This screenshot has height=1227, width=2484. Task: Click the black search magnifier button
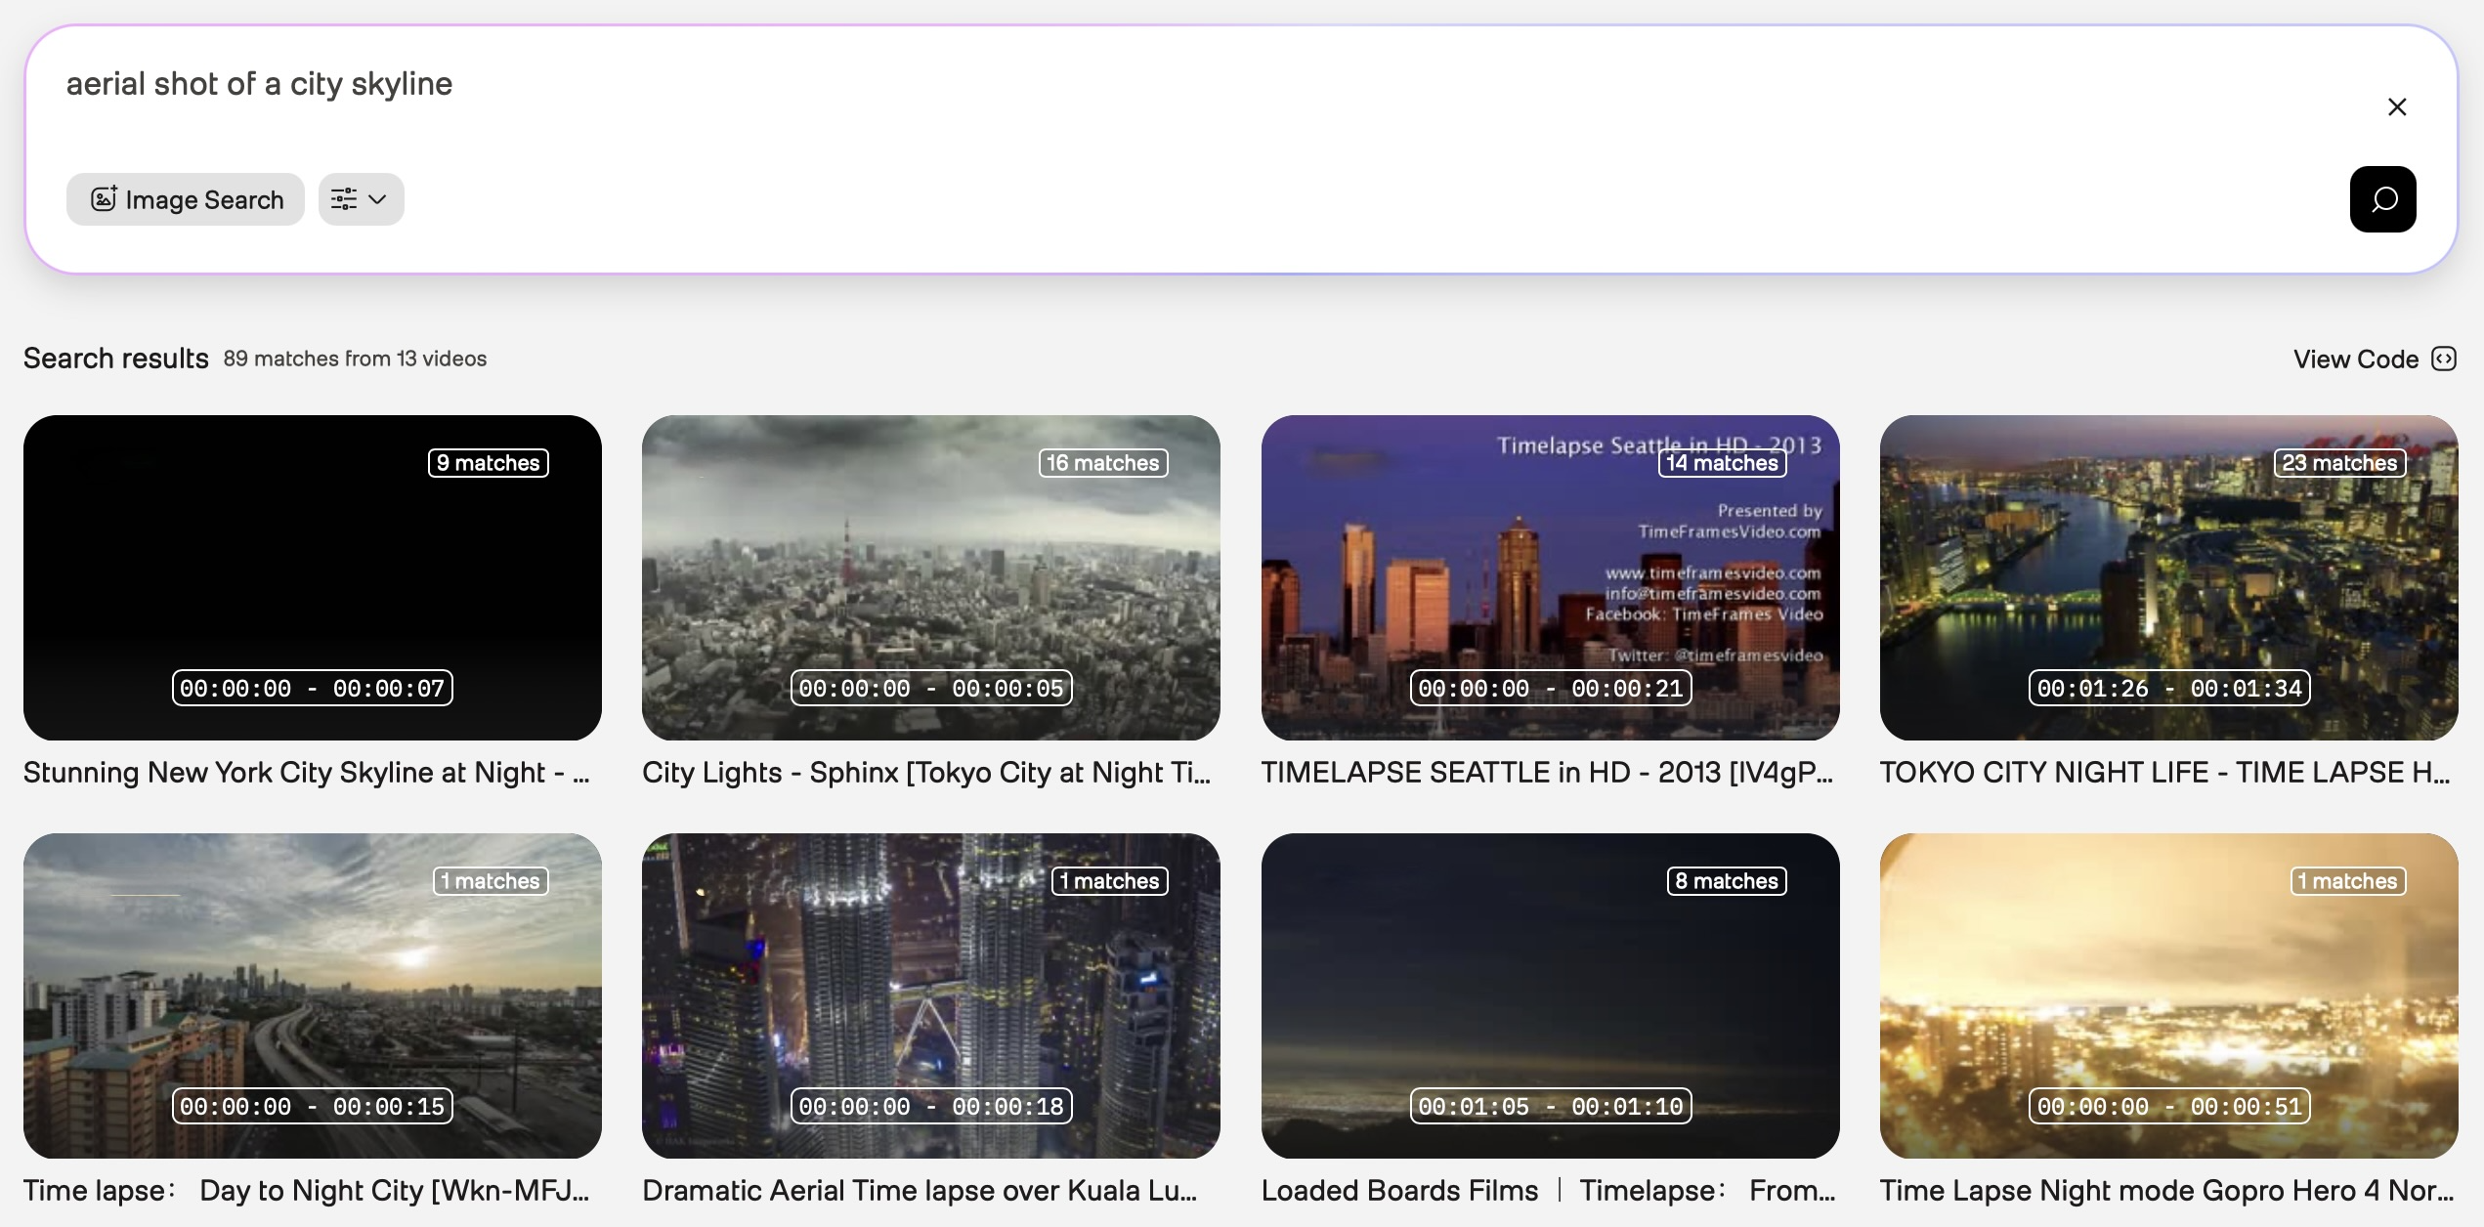pyautogui.click(x=2382, y=199)
